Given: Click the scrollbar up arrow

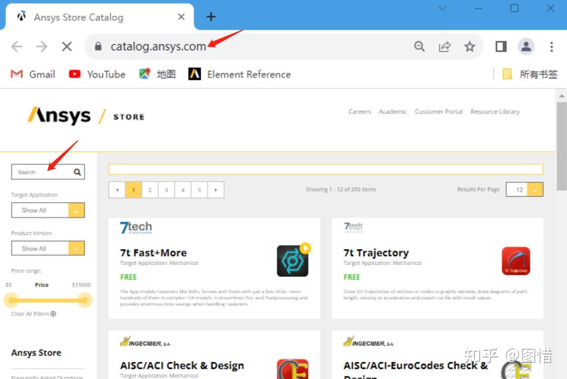Looking at the screenshot, I should pos(562,96).
